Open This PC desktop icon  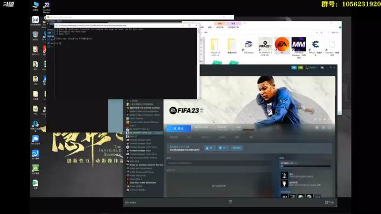35,6
